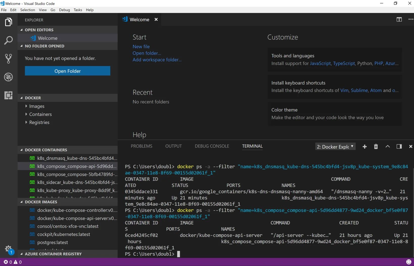Collapse the Docker section

[21, 98]
